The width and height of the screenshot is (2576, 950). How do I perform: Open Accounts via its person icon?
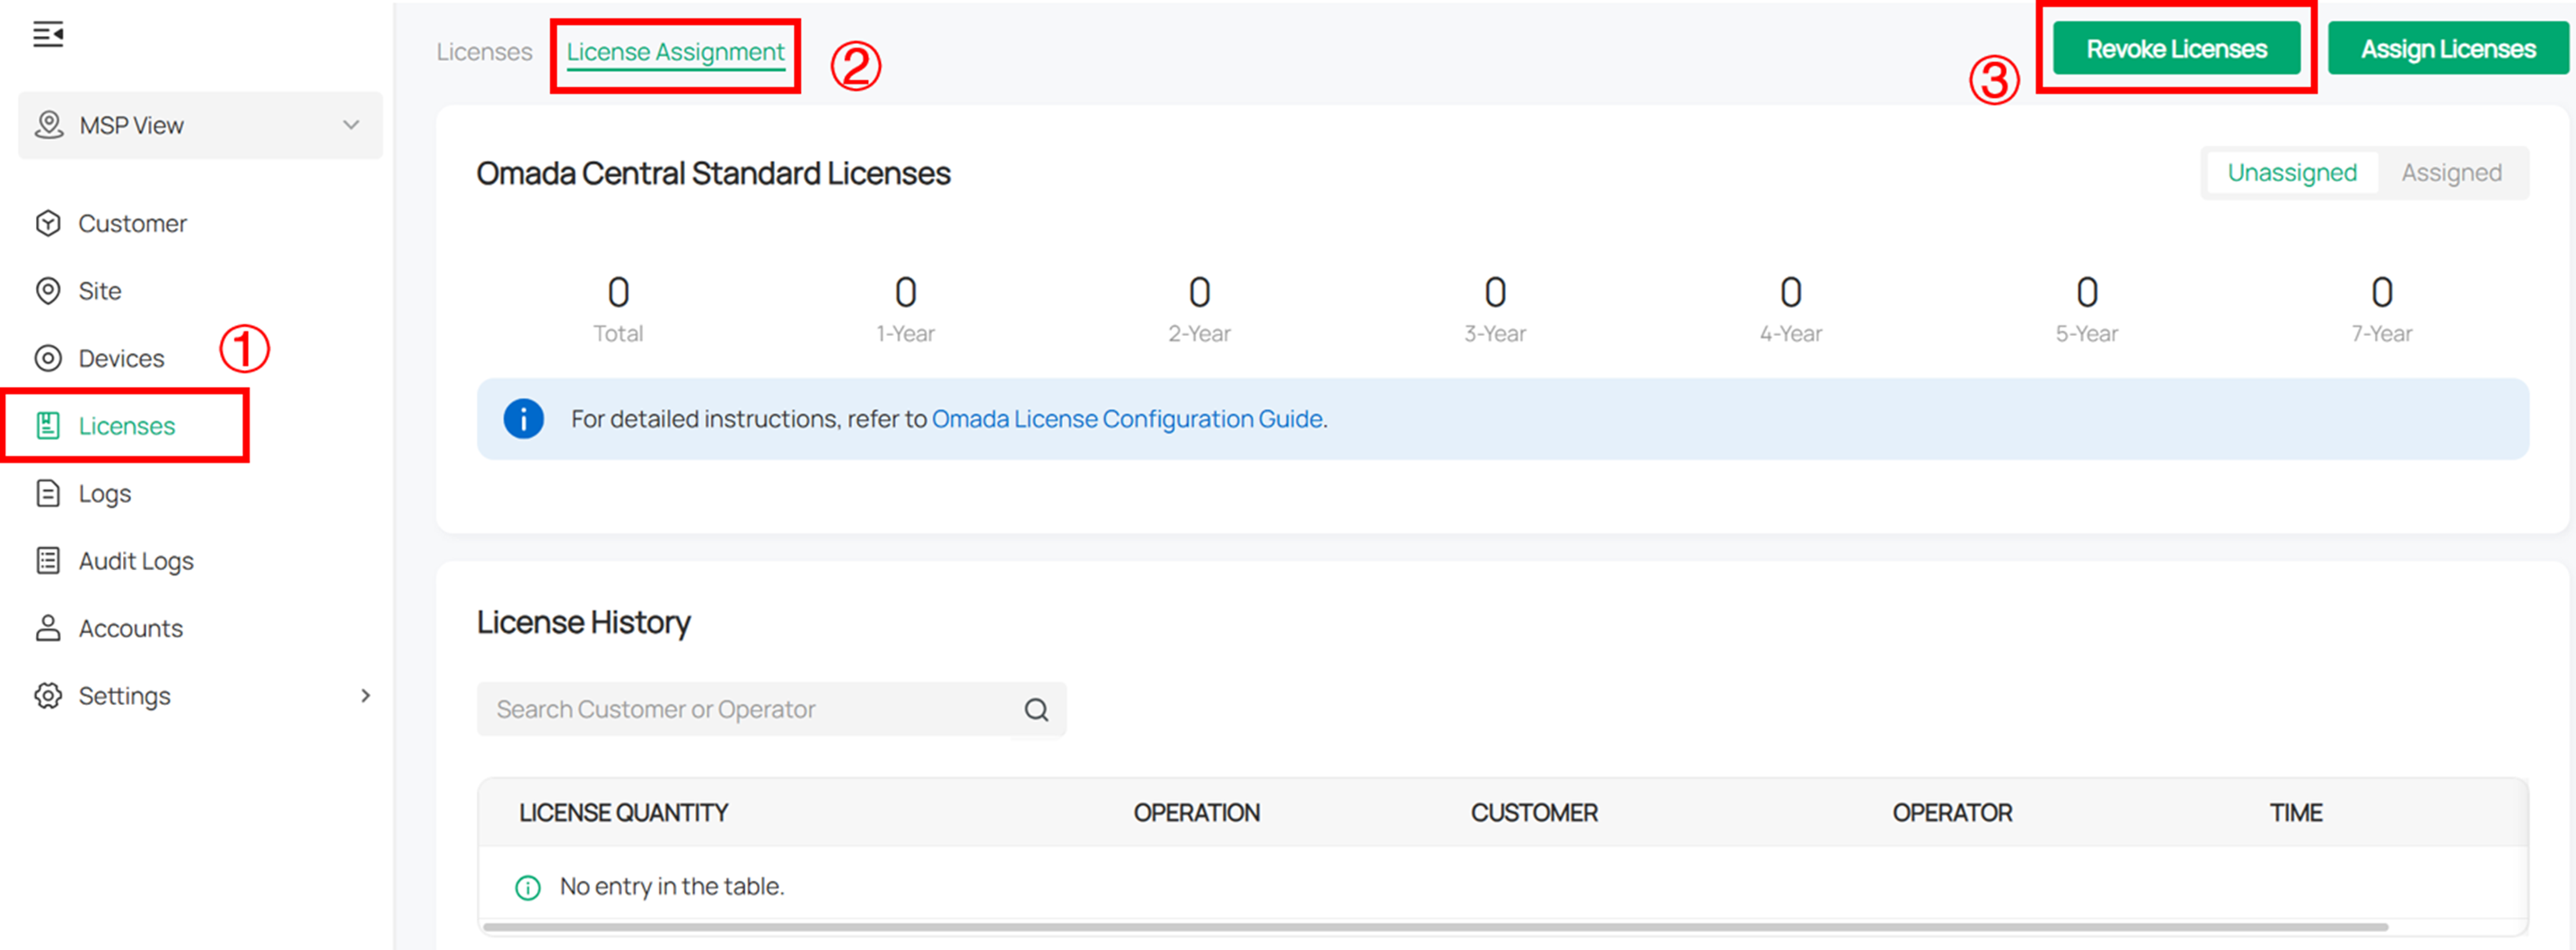48,628
